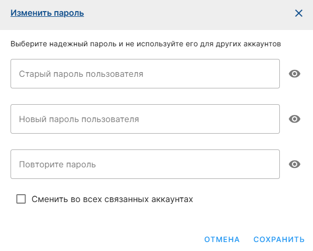The height and width of the screenshot is (251, 313).
Task: Click the Старый пароль пользователя field
Action: point(145,74)
